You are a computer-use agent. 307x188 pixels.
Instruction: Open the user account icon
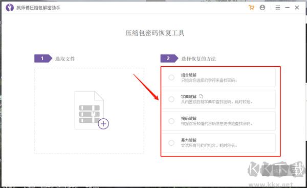pos(262,8)
